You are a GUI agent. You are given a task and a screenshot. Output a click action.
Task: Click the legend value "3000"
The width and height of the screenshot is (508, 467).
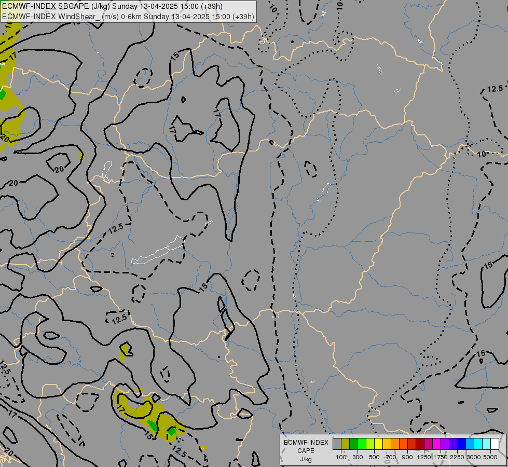[474, 457]
